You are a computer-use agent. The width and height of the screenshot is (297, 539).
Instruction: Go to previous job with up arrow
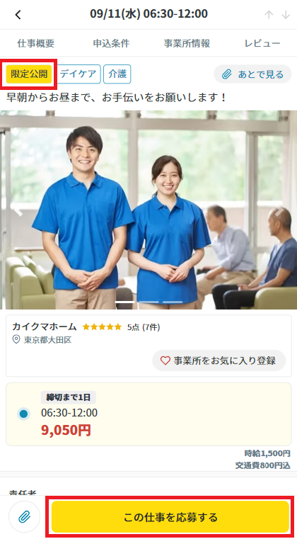pos(269,14)
